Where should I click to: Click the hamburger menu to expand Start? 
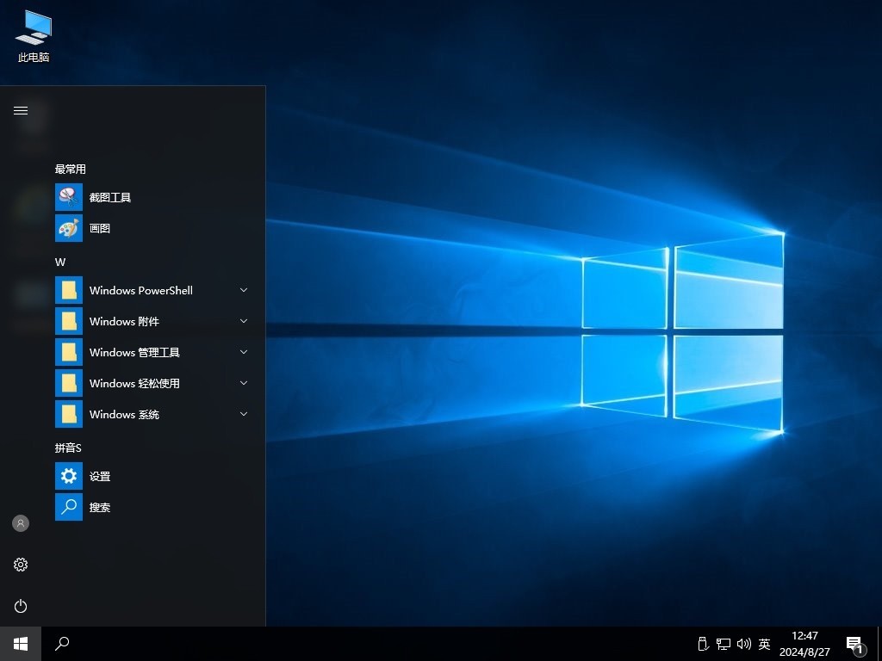coord(21,110)
